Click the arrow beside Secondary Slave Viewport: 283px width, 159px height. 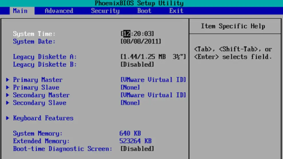coord(8,103)
